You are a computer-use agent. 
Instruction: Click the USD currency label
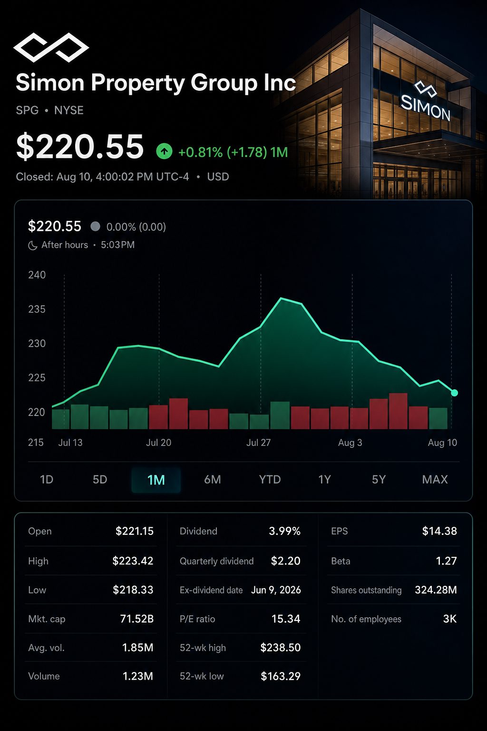[218, 177]
